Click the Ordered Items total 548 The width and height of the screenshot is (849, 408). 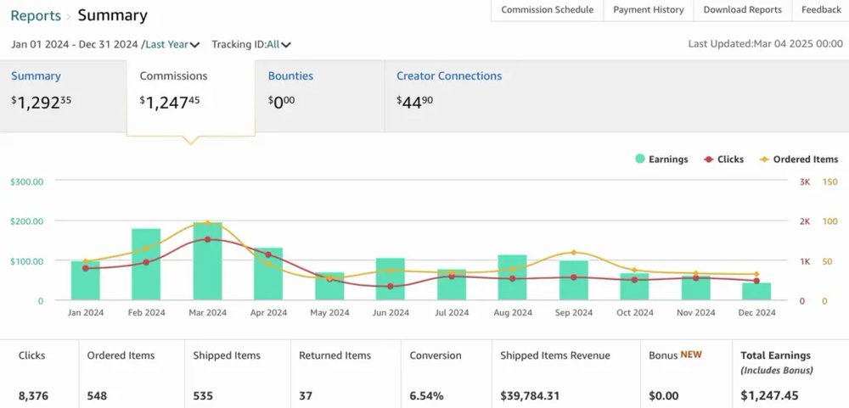pyautogui.click(x=97, y=396)
